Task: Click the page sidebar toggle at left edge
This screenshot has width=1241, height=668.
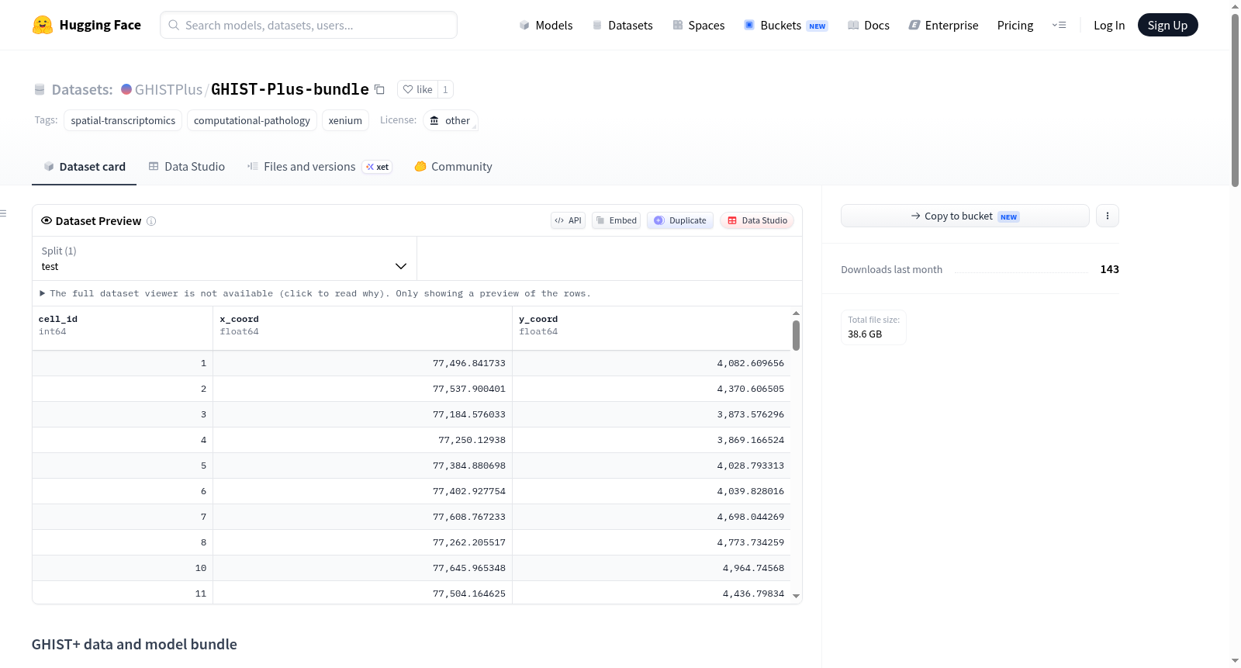Action: coord(3,213)
